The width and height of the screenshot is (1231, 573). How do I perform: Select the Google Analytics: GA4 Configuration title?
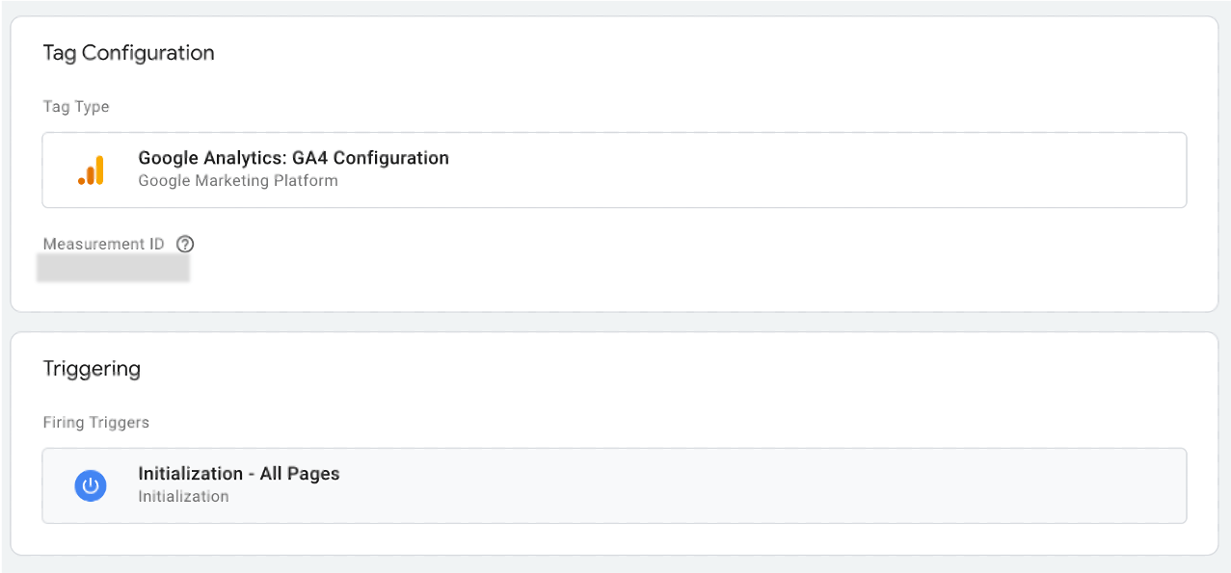[x=293, y=158]
